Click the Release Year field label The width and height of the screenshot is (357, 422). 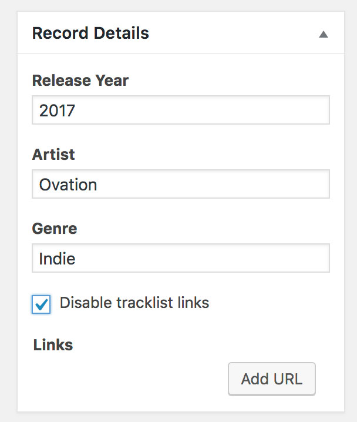[80, 81]
